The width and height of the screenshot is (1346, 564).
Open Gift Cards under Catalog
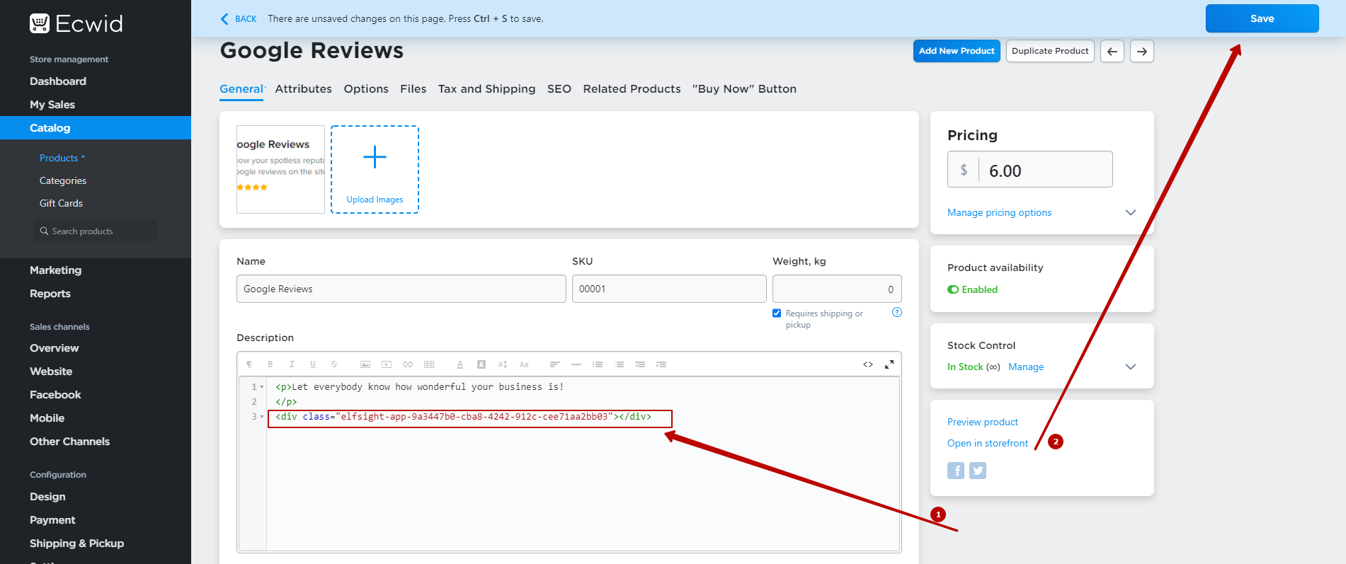coord(61,203)
